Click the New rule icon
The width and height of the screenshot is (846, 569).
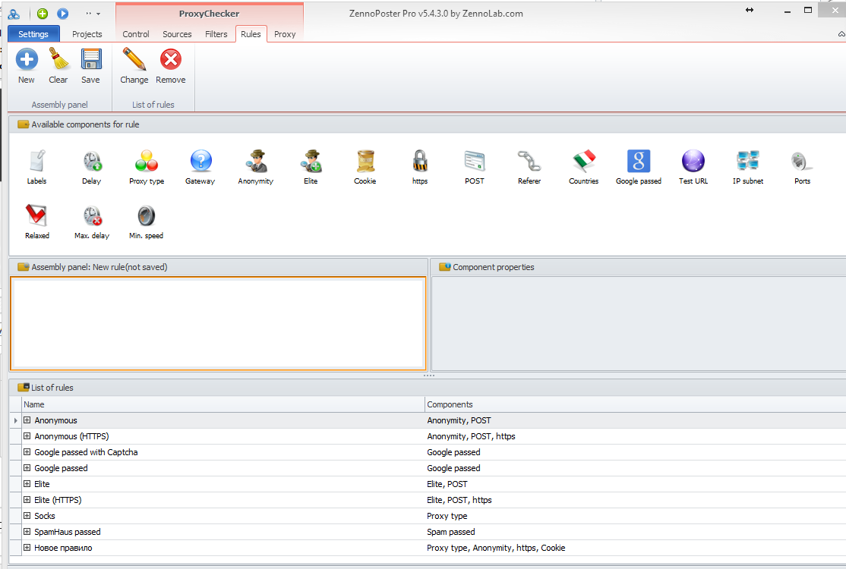(x=27, y=66)
